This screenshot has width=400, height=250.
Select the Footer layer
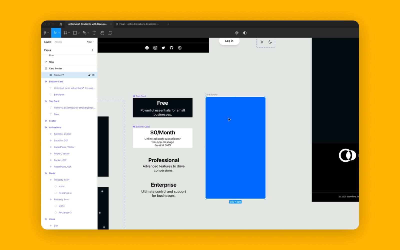(x=52, y=121)
